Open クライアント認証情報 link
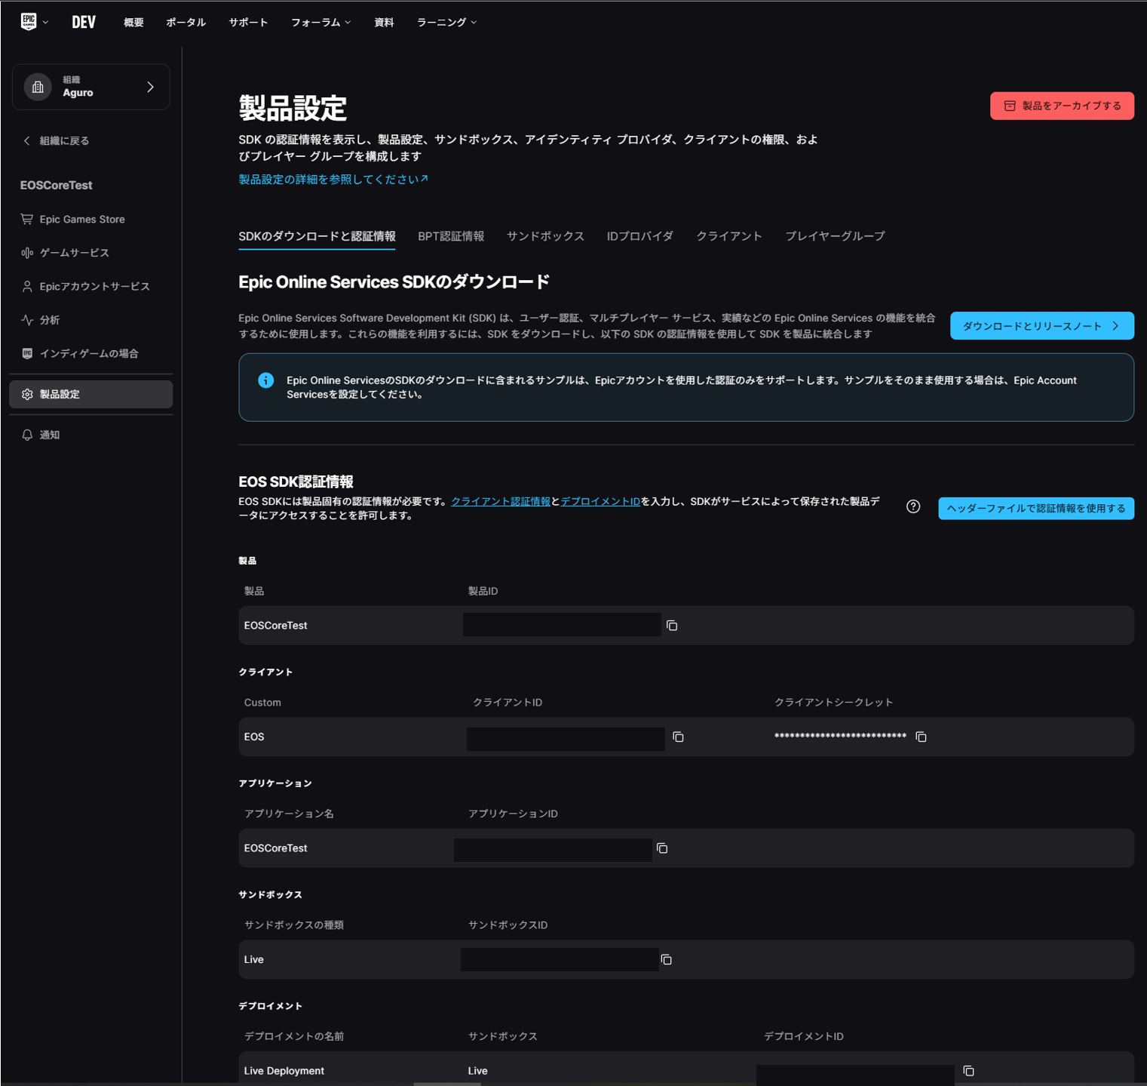This screenshot has width=1147, height=1086. [x=501, y=501]
